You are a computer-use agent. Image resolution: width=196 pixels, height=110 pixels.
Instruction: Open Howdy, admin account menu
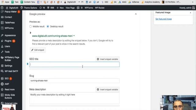click(187, 8)
